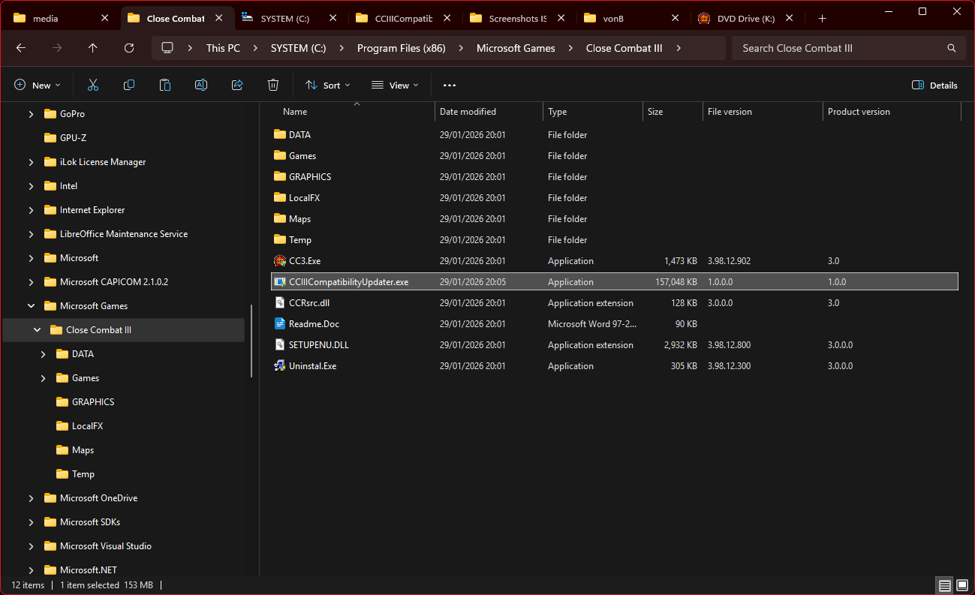Switch to details list view icon in status bar
Screen dimensions: 975x595
pos(945,585)
